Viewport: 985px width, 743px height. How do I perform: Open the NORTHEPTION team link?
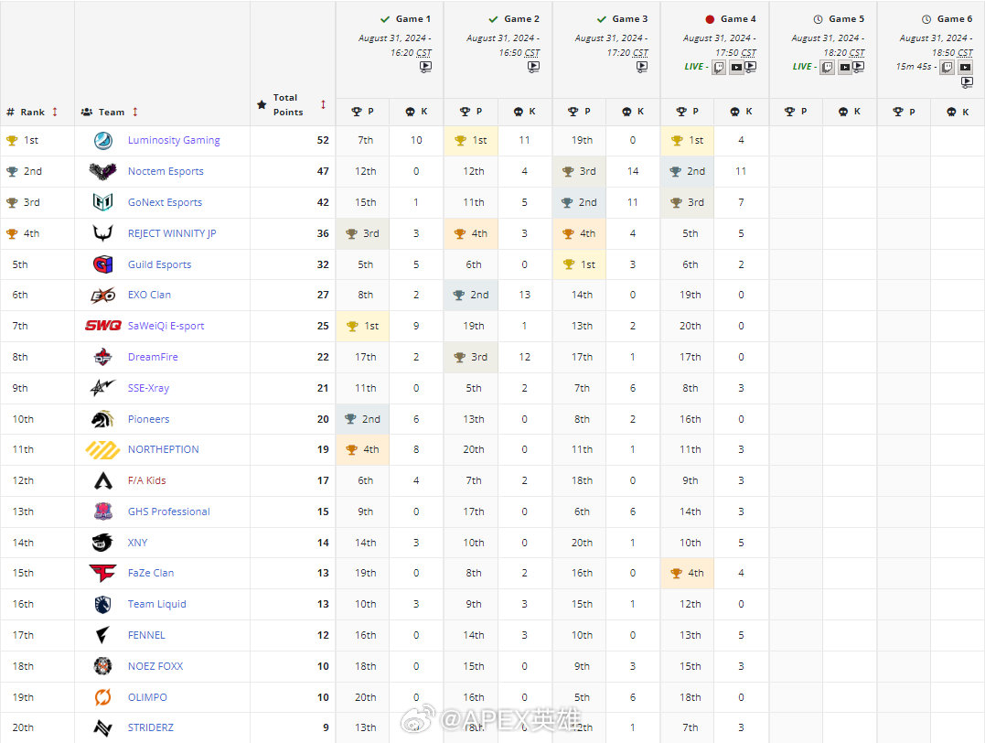(164, 449)
